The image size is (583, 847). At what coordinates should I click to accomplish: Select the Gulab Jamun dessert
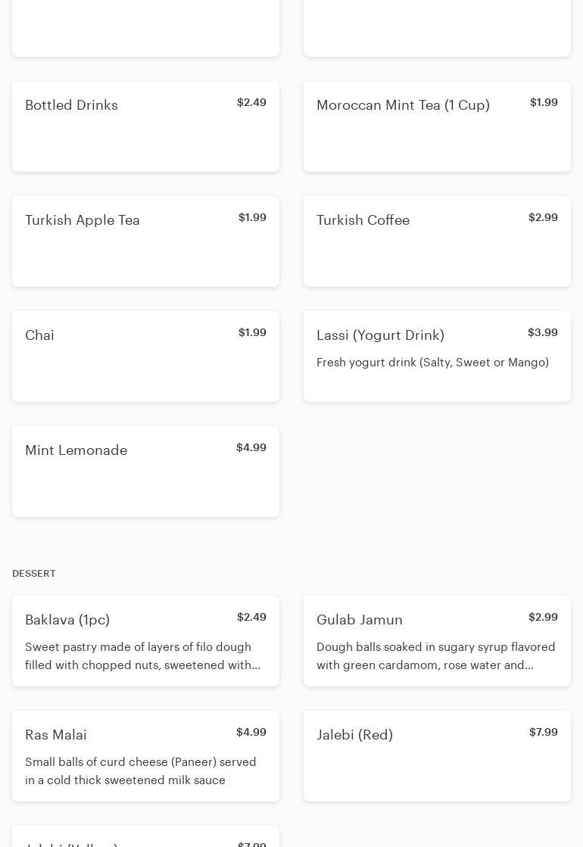pos(437,641)
